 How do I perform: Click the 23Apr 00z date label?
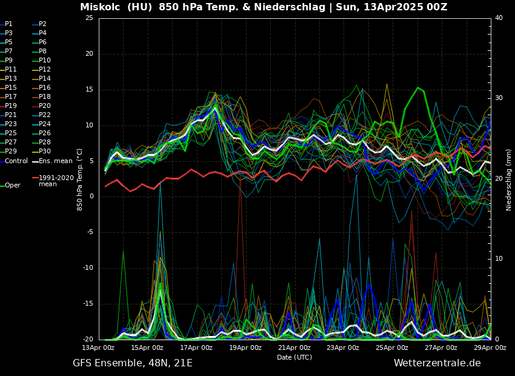coord(343,348)
